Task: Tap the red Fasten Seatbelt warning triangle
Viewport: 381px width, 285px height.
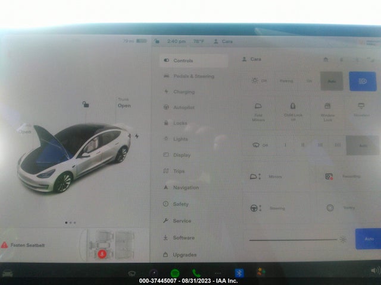Action: (4, 245)
